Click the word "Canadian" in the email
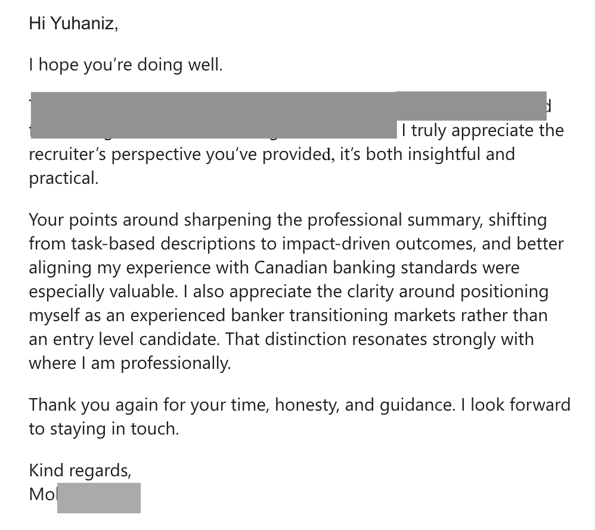This screenshot has width=595, height=530. (x=290, y=268)
